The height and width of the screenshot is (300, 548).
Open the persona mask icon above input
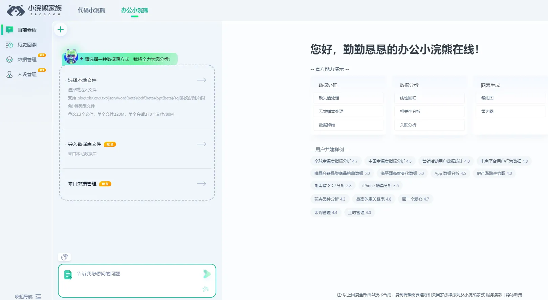click(x=64, y=257)
